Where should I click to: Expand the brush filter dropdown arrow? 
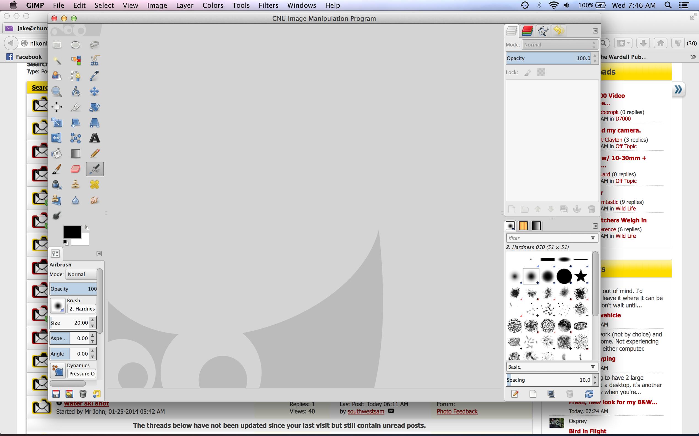tap(593, 238)
